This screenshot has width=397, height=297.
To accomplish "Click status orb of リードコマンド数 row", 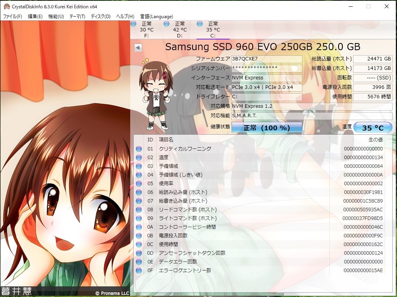I will pos(139,209).
